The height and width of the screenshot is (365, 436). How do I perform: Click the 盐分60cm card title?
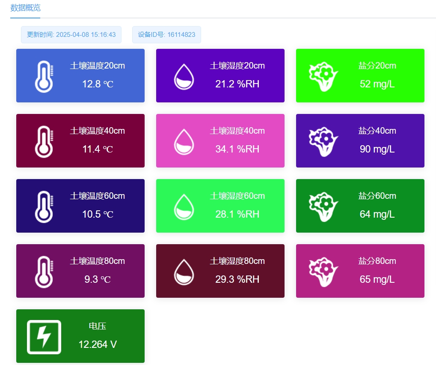(377, 196)
